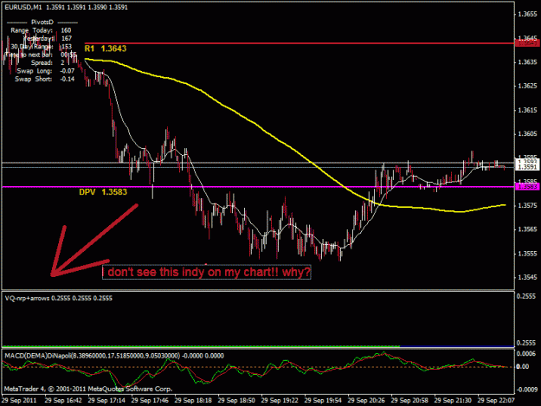The image size is (541, 406).
Task: Click the 29 Sep 20:58 time label
Action: point(409,401)
